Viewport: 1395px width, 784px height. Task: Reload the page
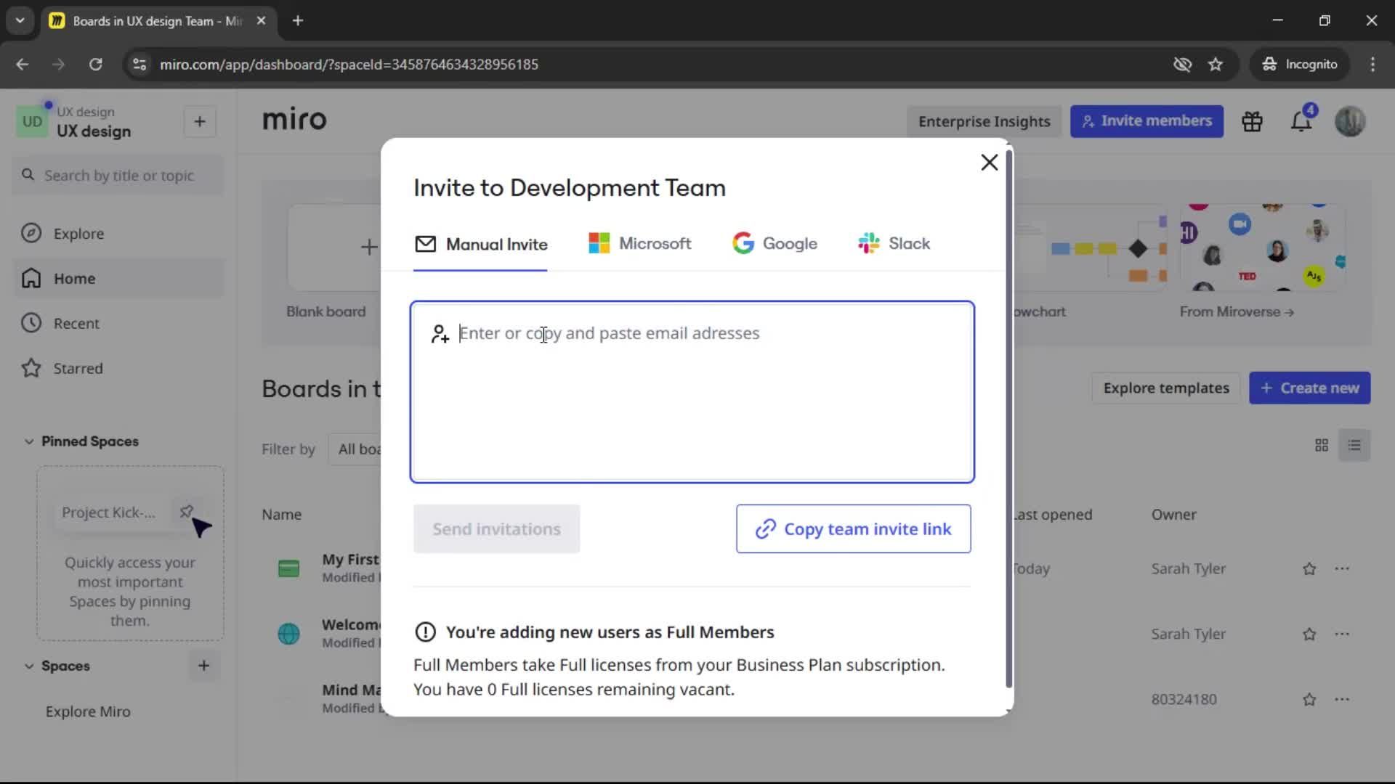(95, 65)
